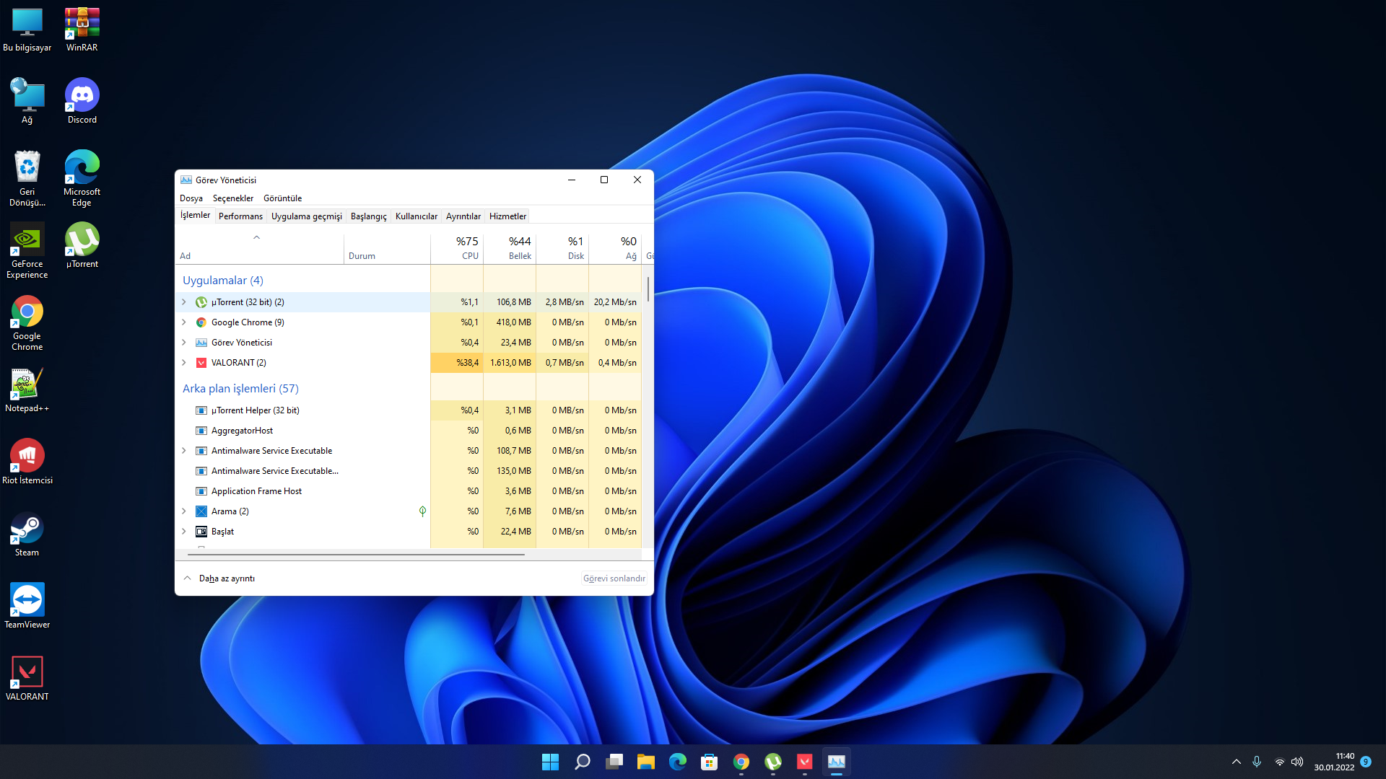Click the VALORANT process icon in list
Screen dimensions: 1386x779
pyautogui.click(x=201, y=363)
